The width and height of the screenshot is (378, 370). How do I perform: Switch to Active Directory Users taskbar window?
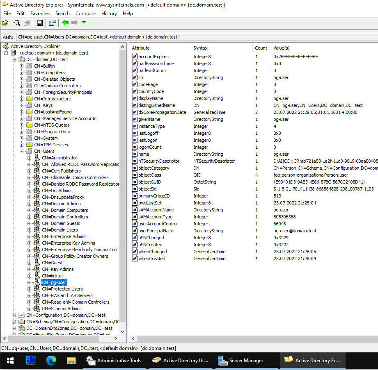coord(181,360)
